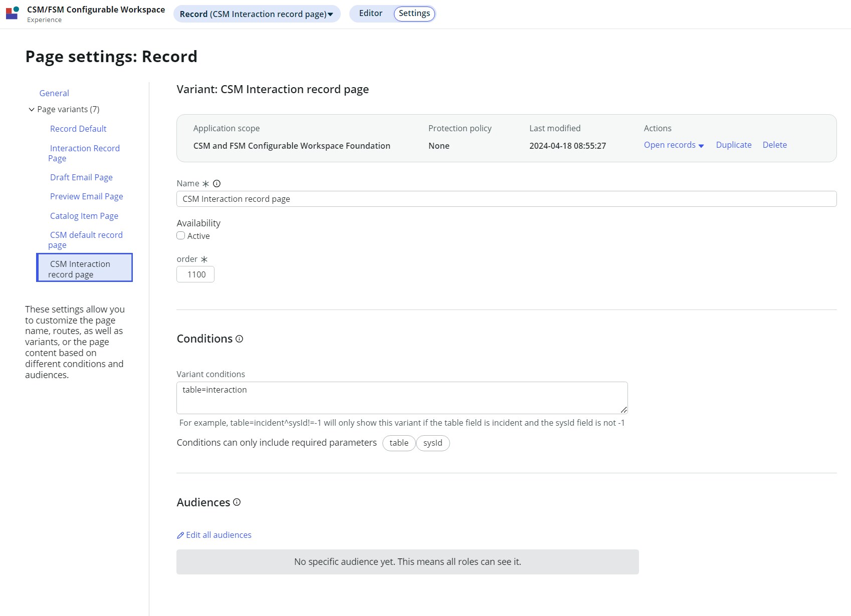Switch to the Editor tab
Screen dimensions: 851x616
[370, 13]
